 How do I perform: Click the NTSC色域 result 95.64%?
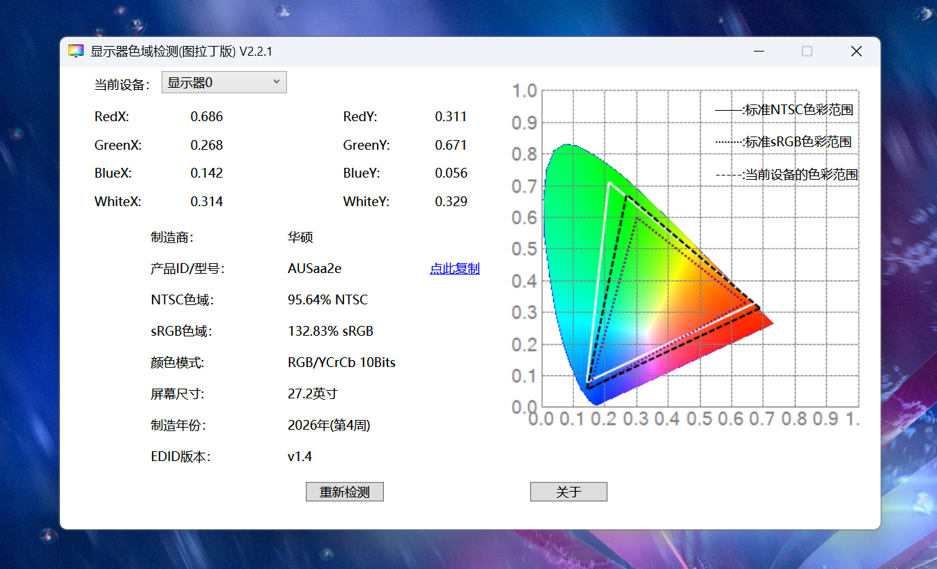coord(327,299)
